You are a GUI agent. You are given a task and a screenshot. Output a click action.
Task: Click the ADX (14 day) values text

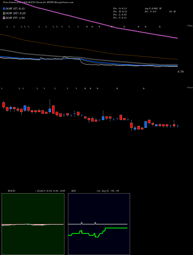[108, 191]
